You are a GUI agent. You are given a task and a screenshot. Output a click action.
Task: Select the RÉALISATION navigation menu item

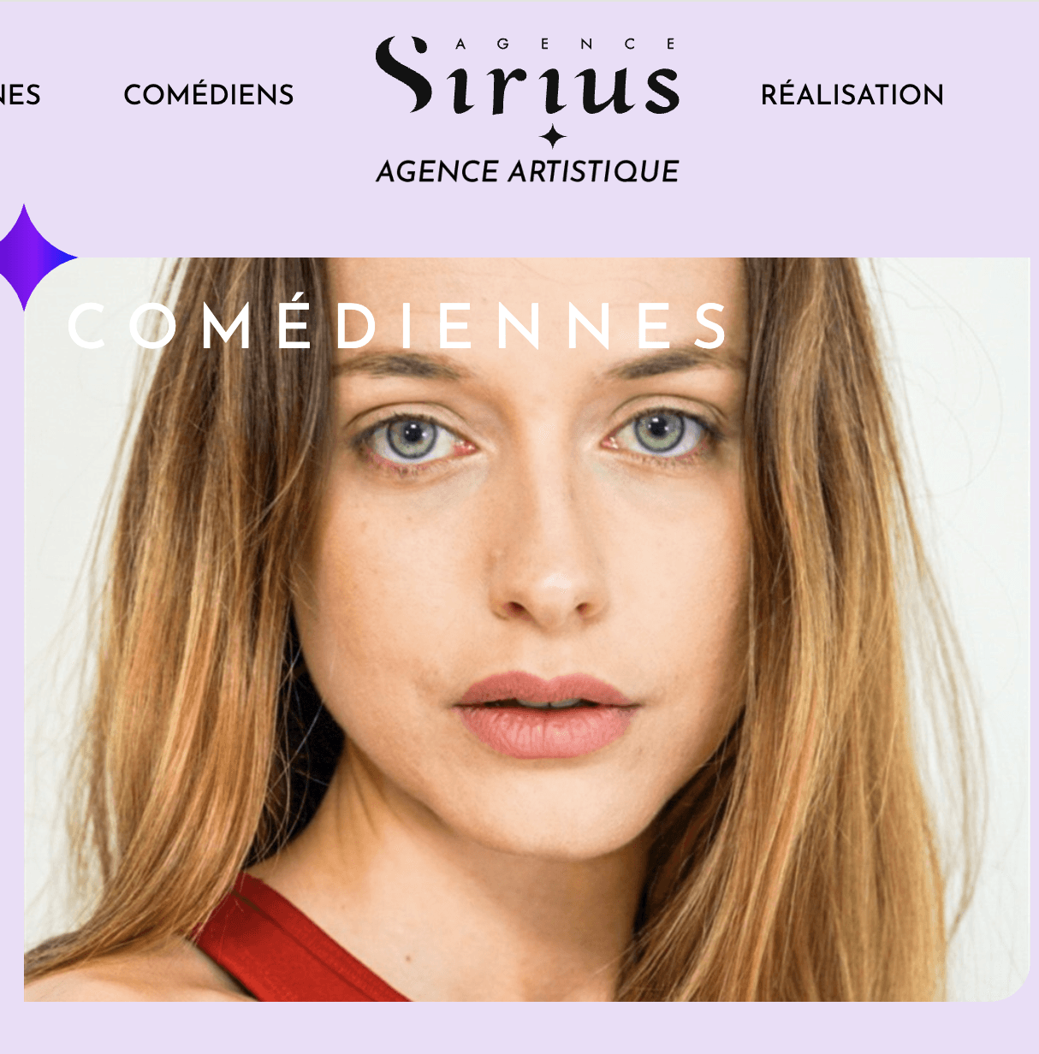[852, 94]
